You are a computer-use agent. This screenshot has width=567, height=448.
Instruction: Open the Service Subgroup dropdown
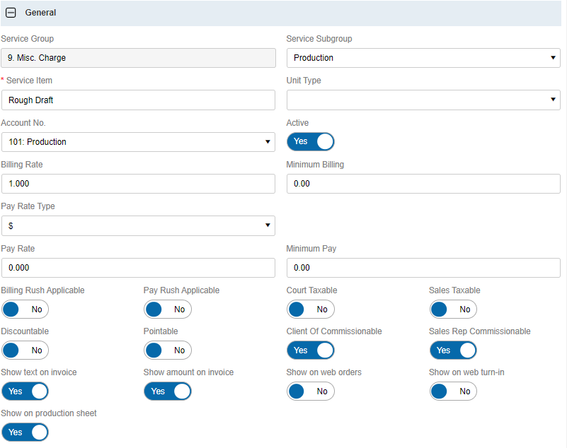423,58
